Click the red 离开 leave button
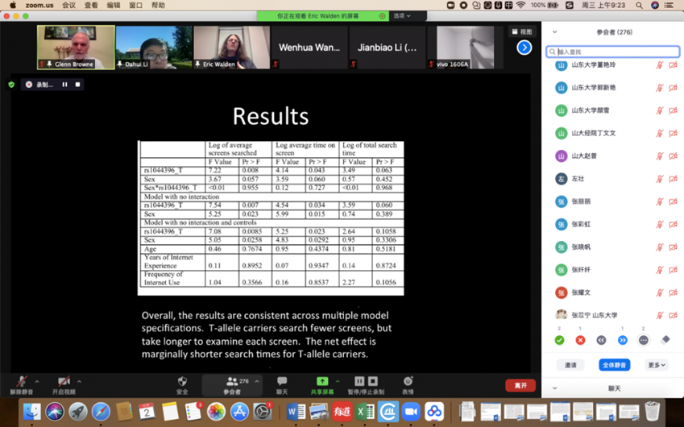 coord(520,385)
